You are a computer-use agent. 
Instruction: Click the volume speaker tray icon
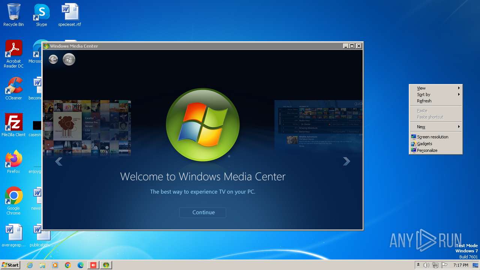426,265
